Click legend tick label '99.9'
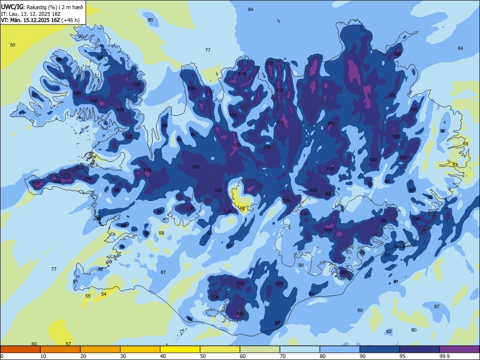 click(444, 356)
